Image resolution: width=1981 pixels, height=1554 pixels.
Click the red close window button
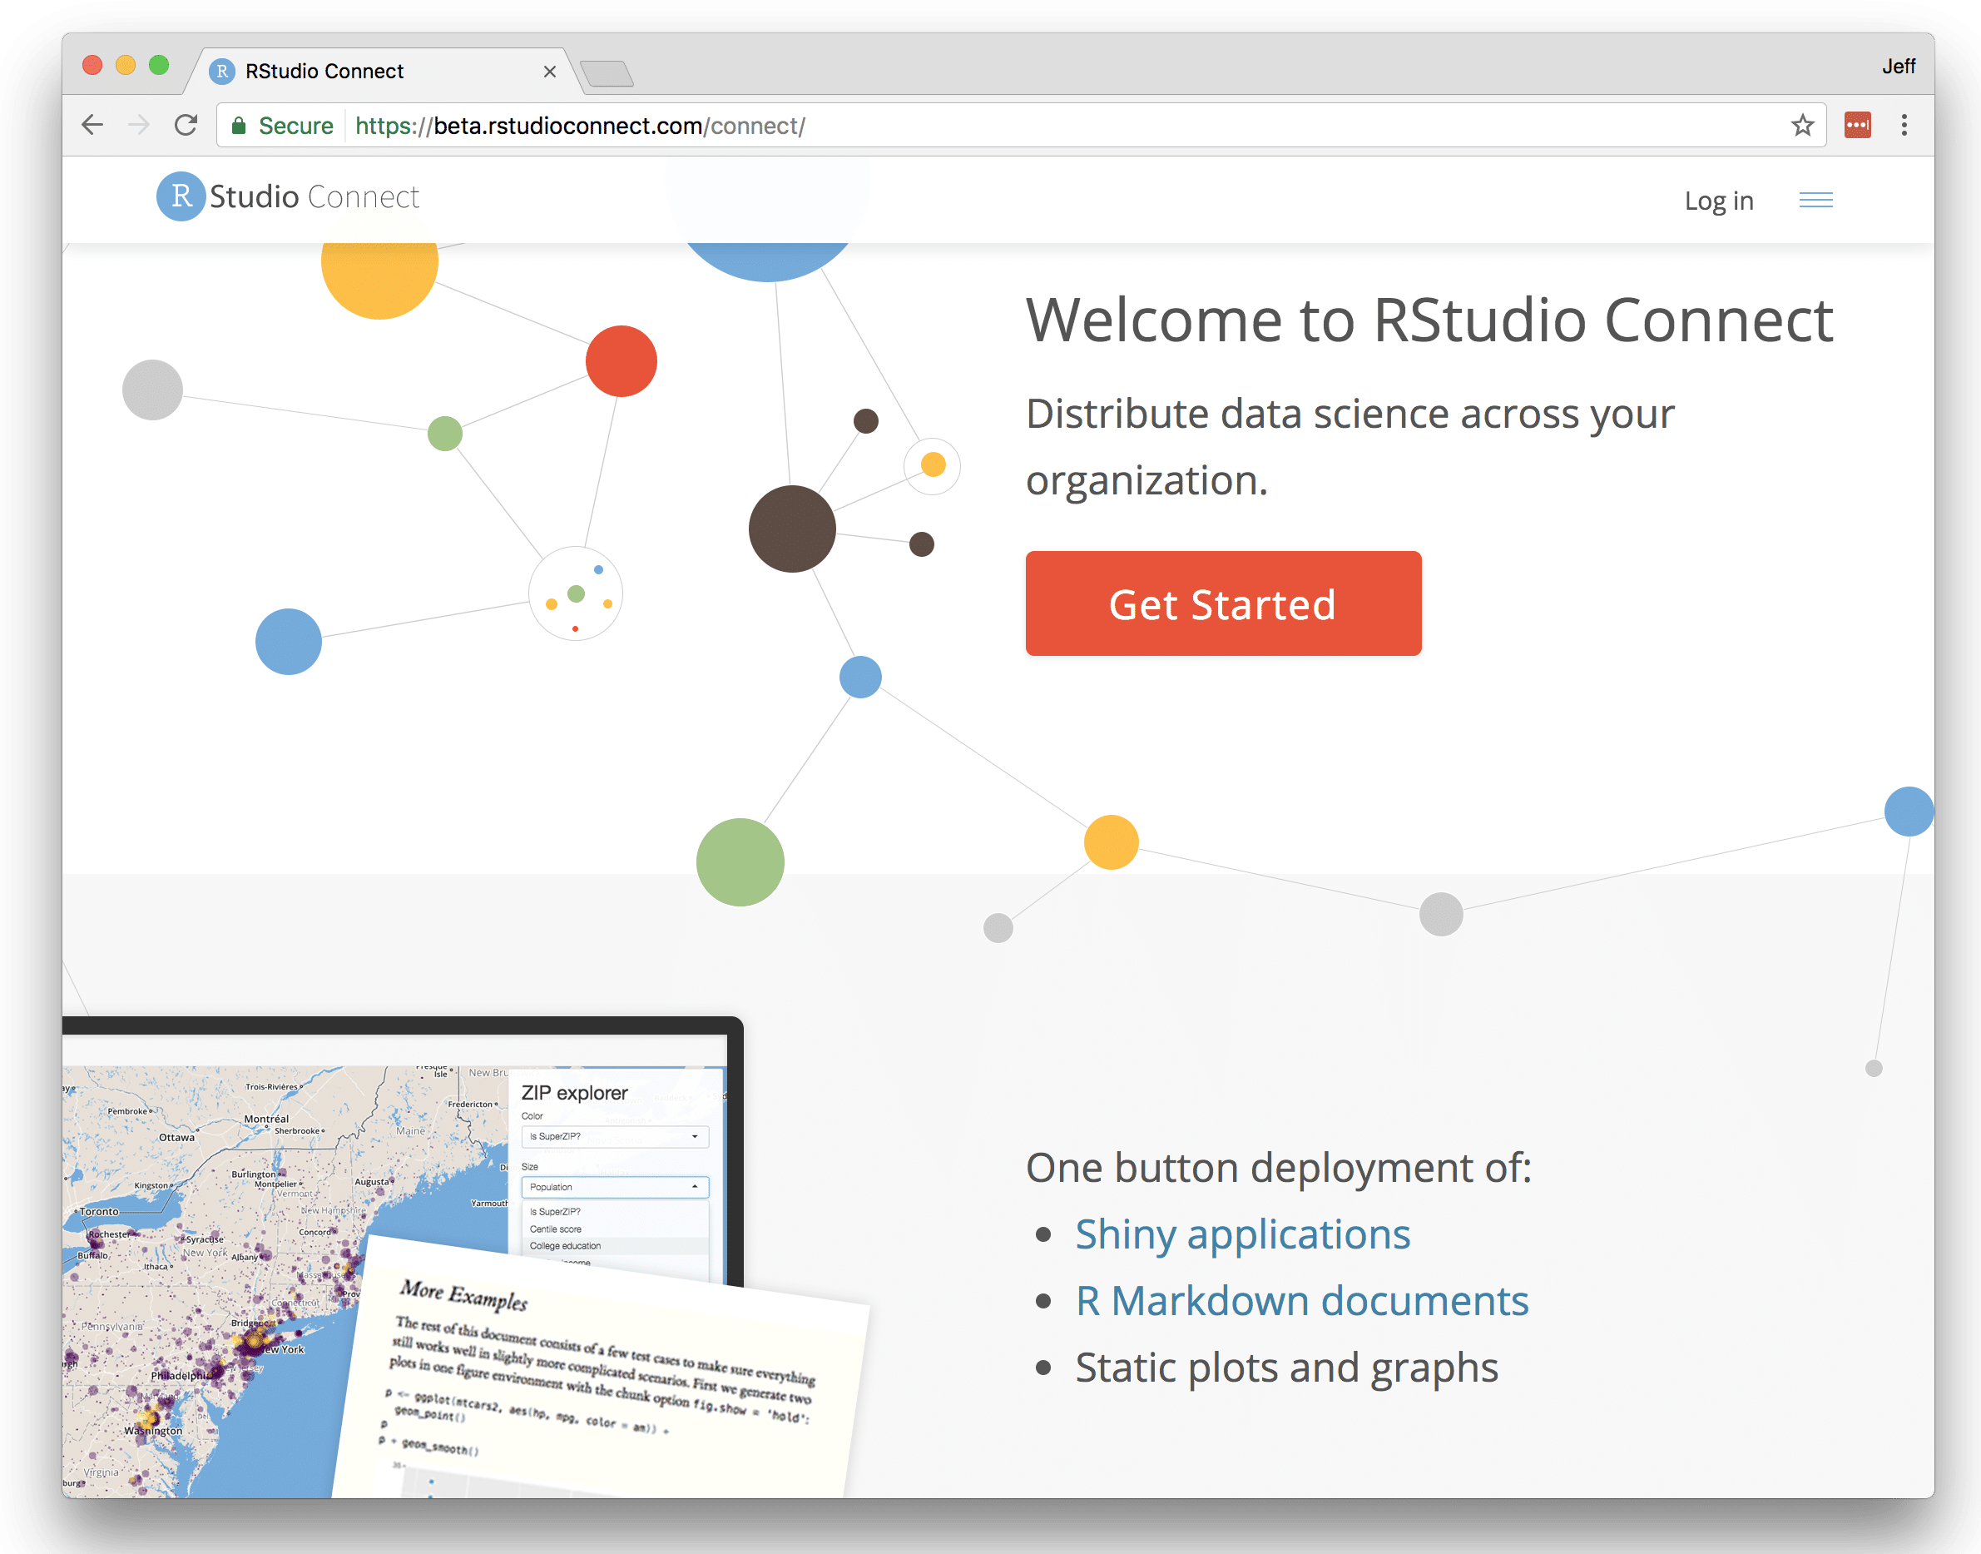click(92, 65)
